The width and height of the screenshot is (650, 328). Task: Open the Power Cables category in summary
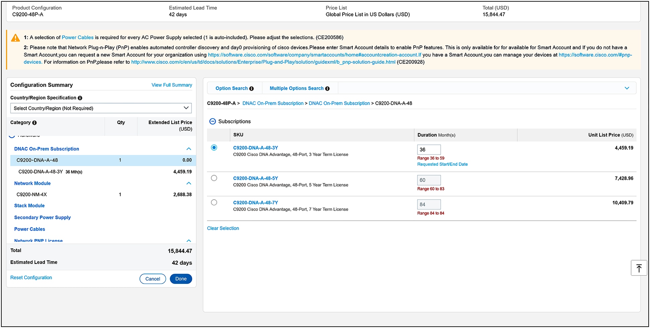29,229
